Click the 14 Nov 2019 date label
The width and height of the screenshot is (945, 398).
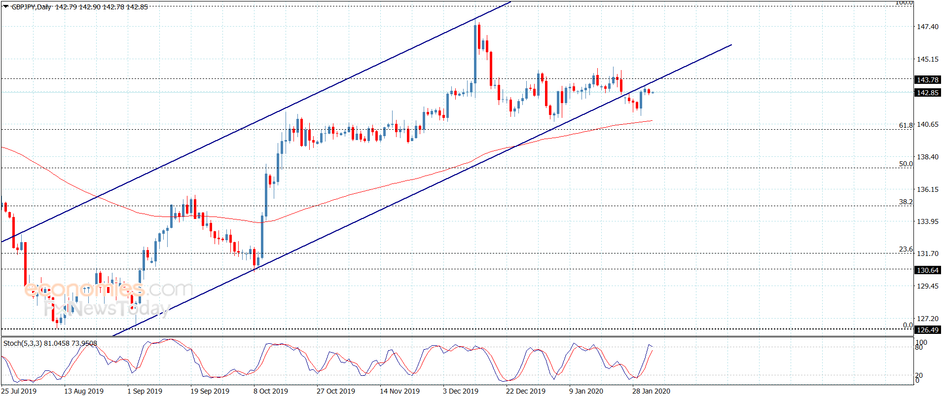coord(400,391)
